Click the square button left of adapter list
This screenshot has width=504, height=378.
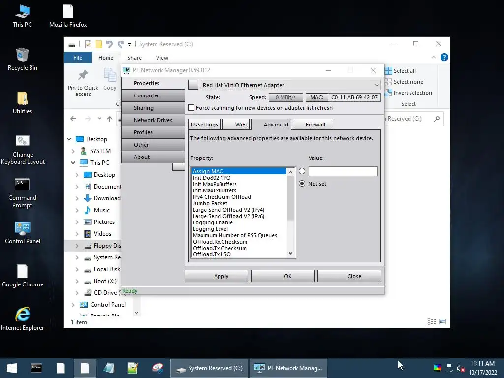193,85
